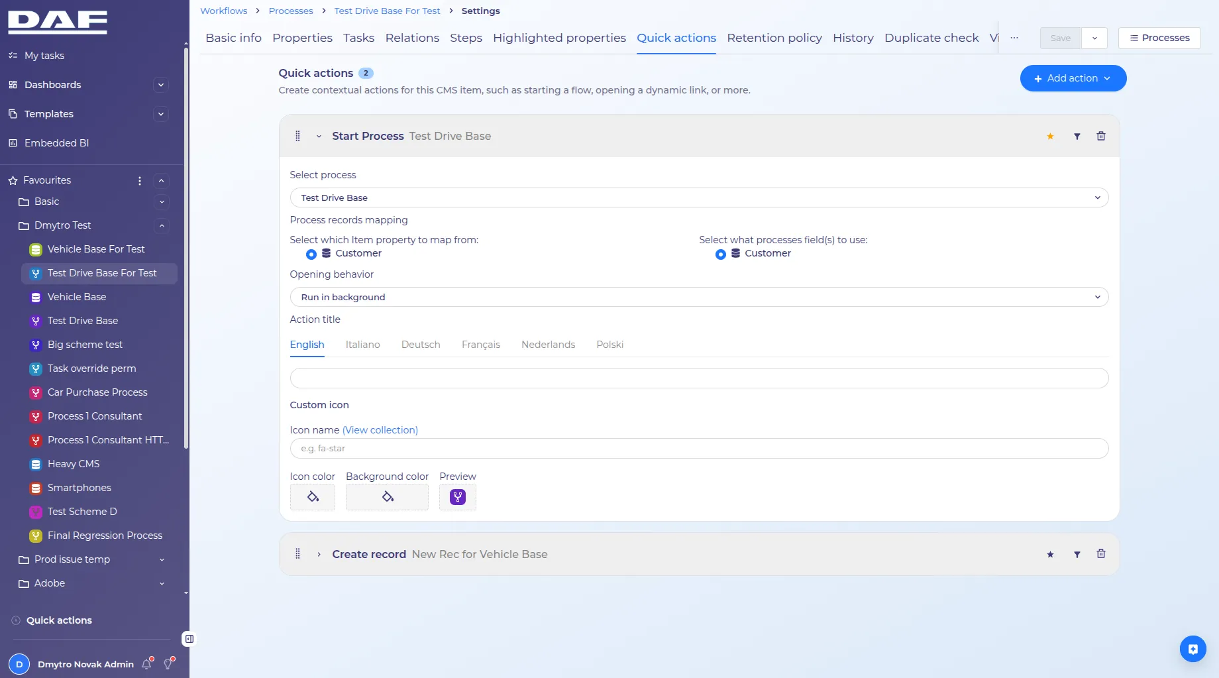
Task: Select the Deutsch language tab
Action: pyautogui.click(x=421, y=345)
